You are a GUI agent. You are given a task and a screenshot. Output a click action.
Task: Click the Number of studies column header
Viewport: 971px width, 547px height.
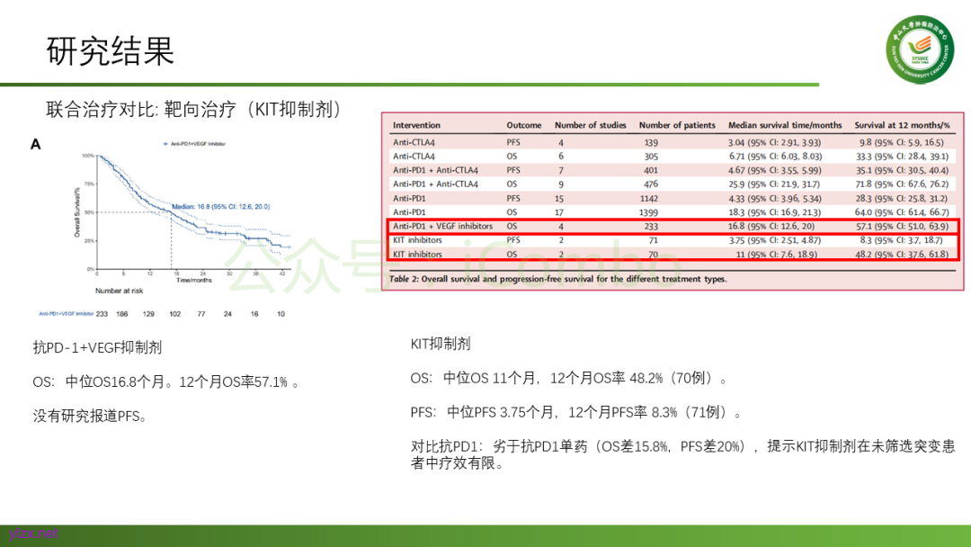(589, 125)
